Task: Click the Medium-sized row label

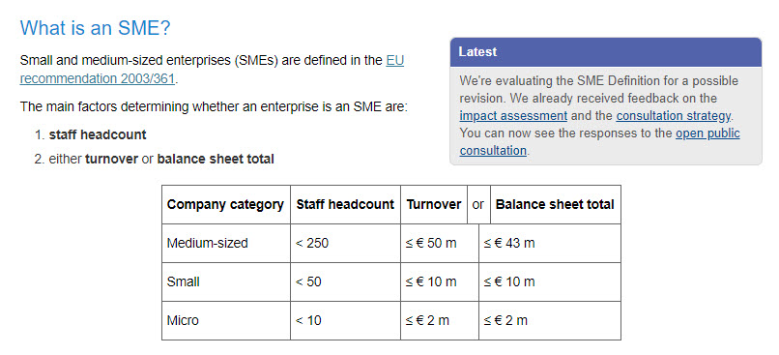Action: tap(226, 243)
